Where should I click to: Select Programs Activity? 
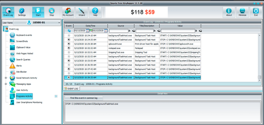24,96
